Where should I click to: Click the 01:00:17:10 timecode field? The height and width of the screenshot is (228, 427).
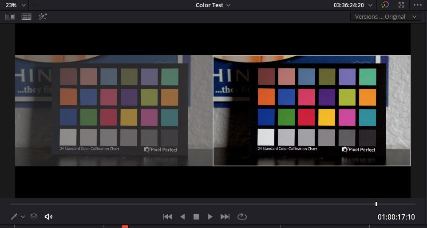[396, 217]
